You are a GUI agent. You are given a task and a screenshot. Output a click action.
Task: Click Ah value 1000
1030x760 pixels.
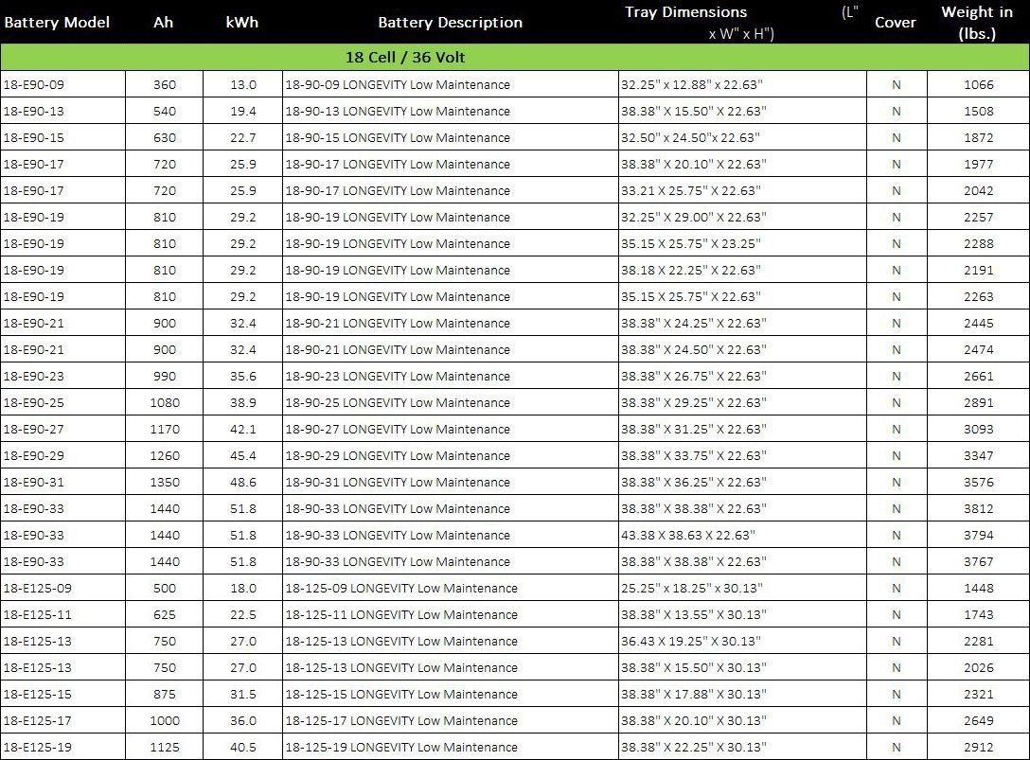pyautogui.click(x=164, y=720)
